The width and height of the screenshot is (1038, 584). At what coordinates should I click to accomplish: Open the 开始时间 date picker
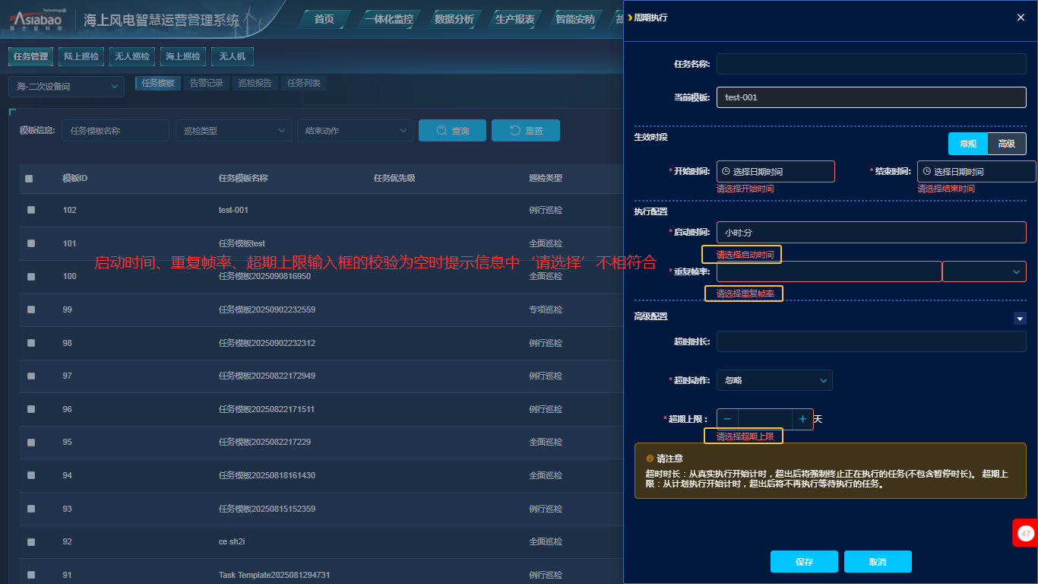coord(775,172)
